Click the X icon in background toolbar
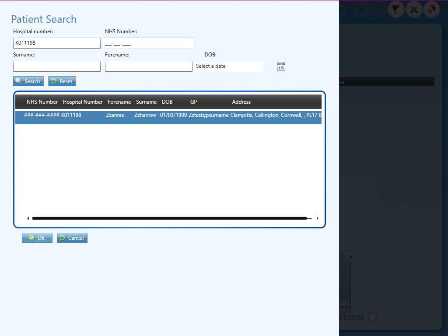448x336 pixels. coord(414,10)
